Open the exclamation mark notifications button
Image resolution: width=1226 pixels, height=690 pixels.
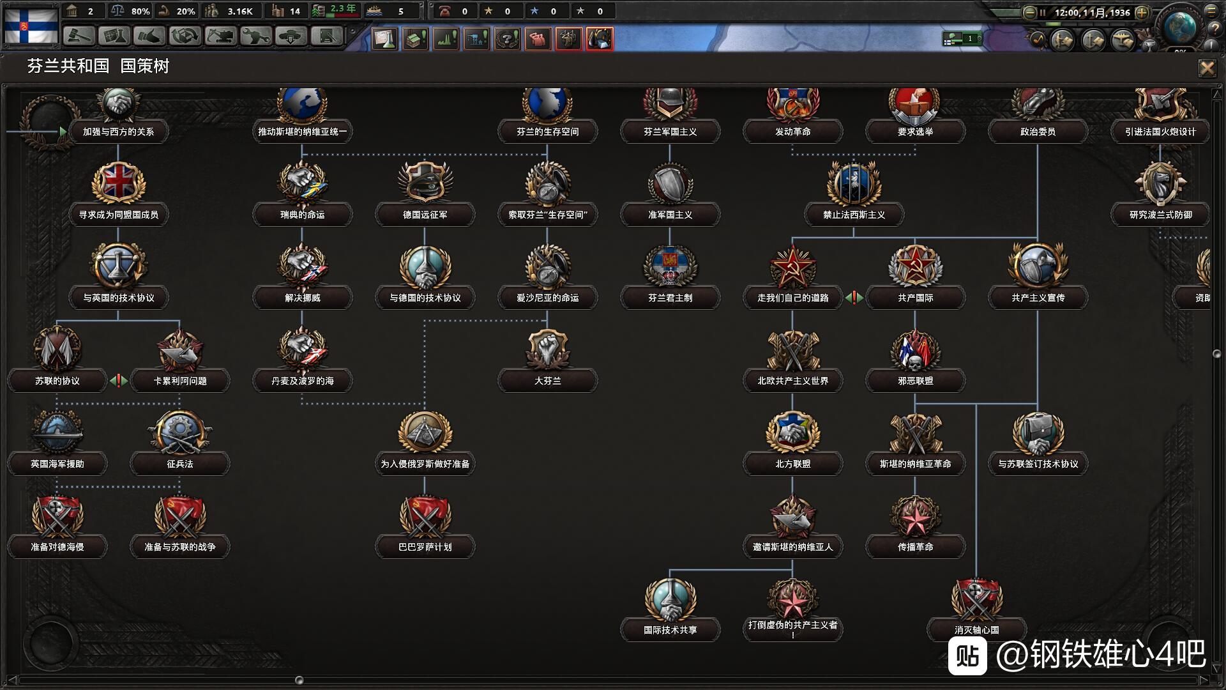[x=1211, y=45]
